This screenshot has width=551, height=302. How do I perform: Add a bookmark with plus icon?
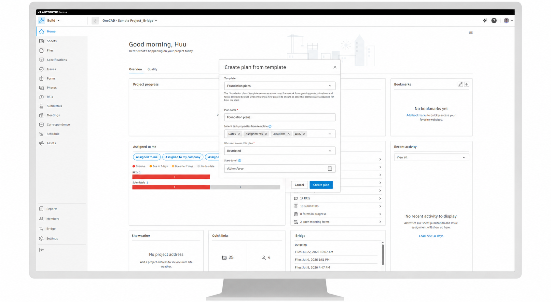coord(466,84)
